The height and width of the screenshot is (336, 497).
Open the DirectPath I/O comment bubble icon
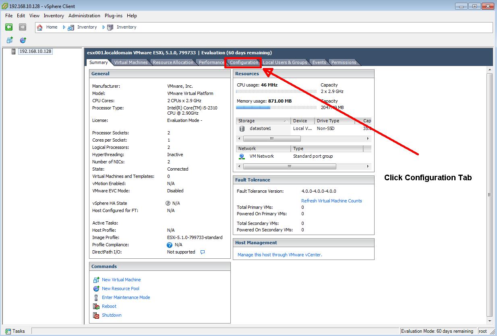click(x=202, y=252)
